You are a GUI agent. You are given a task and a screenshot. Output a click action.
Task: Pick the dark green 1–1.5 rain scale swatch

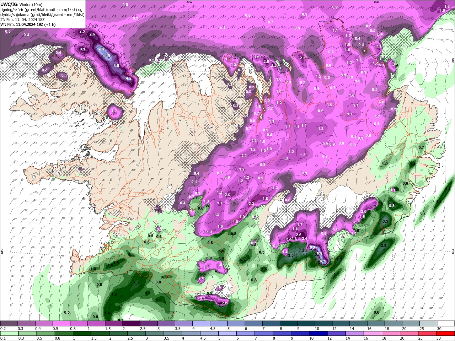(81, 334)
